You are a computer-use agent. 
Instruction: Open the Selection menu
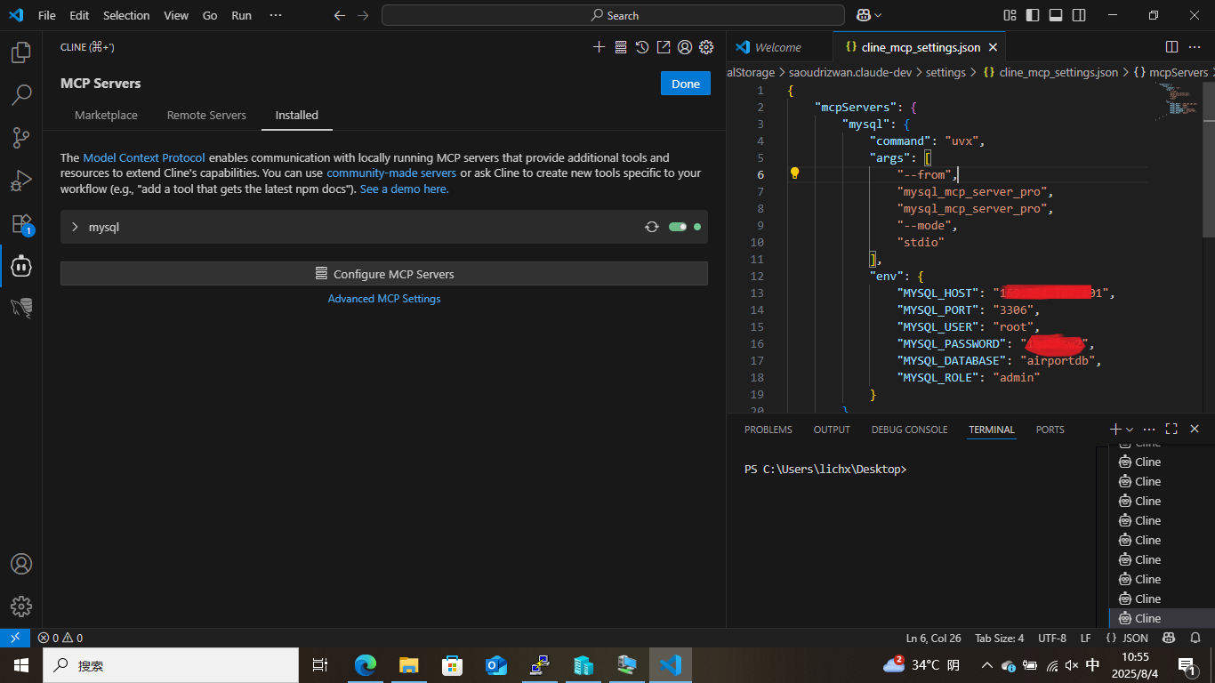point(126,15)
